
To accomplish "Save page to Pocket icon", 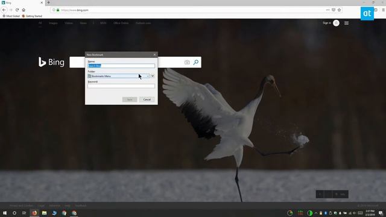I will pyautogui.click(x=334, y=10).
